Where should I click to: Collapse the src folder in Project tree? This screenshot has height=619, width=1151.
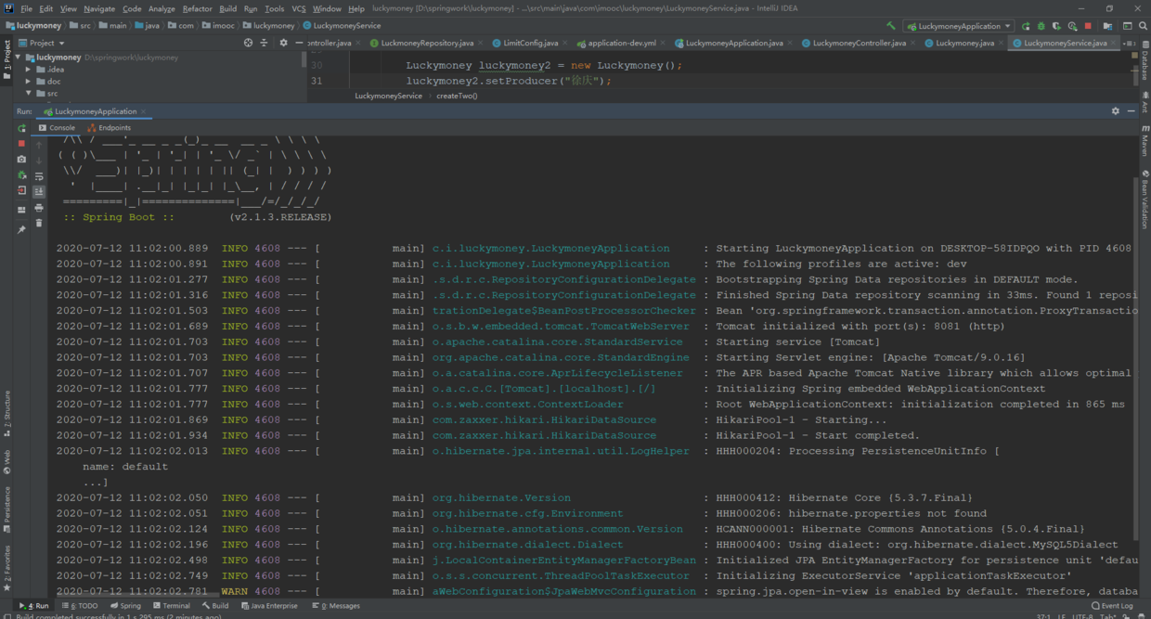[x=29, y=93]
